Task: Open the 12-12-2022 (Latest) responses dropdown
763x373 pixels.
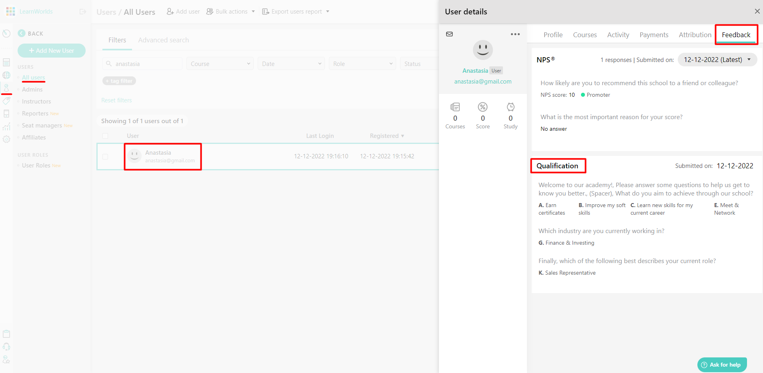Action: [717, 59]
